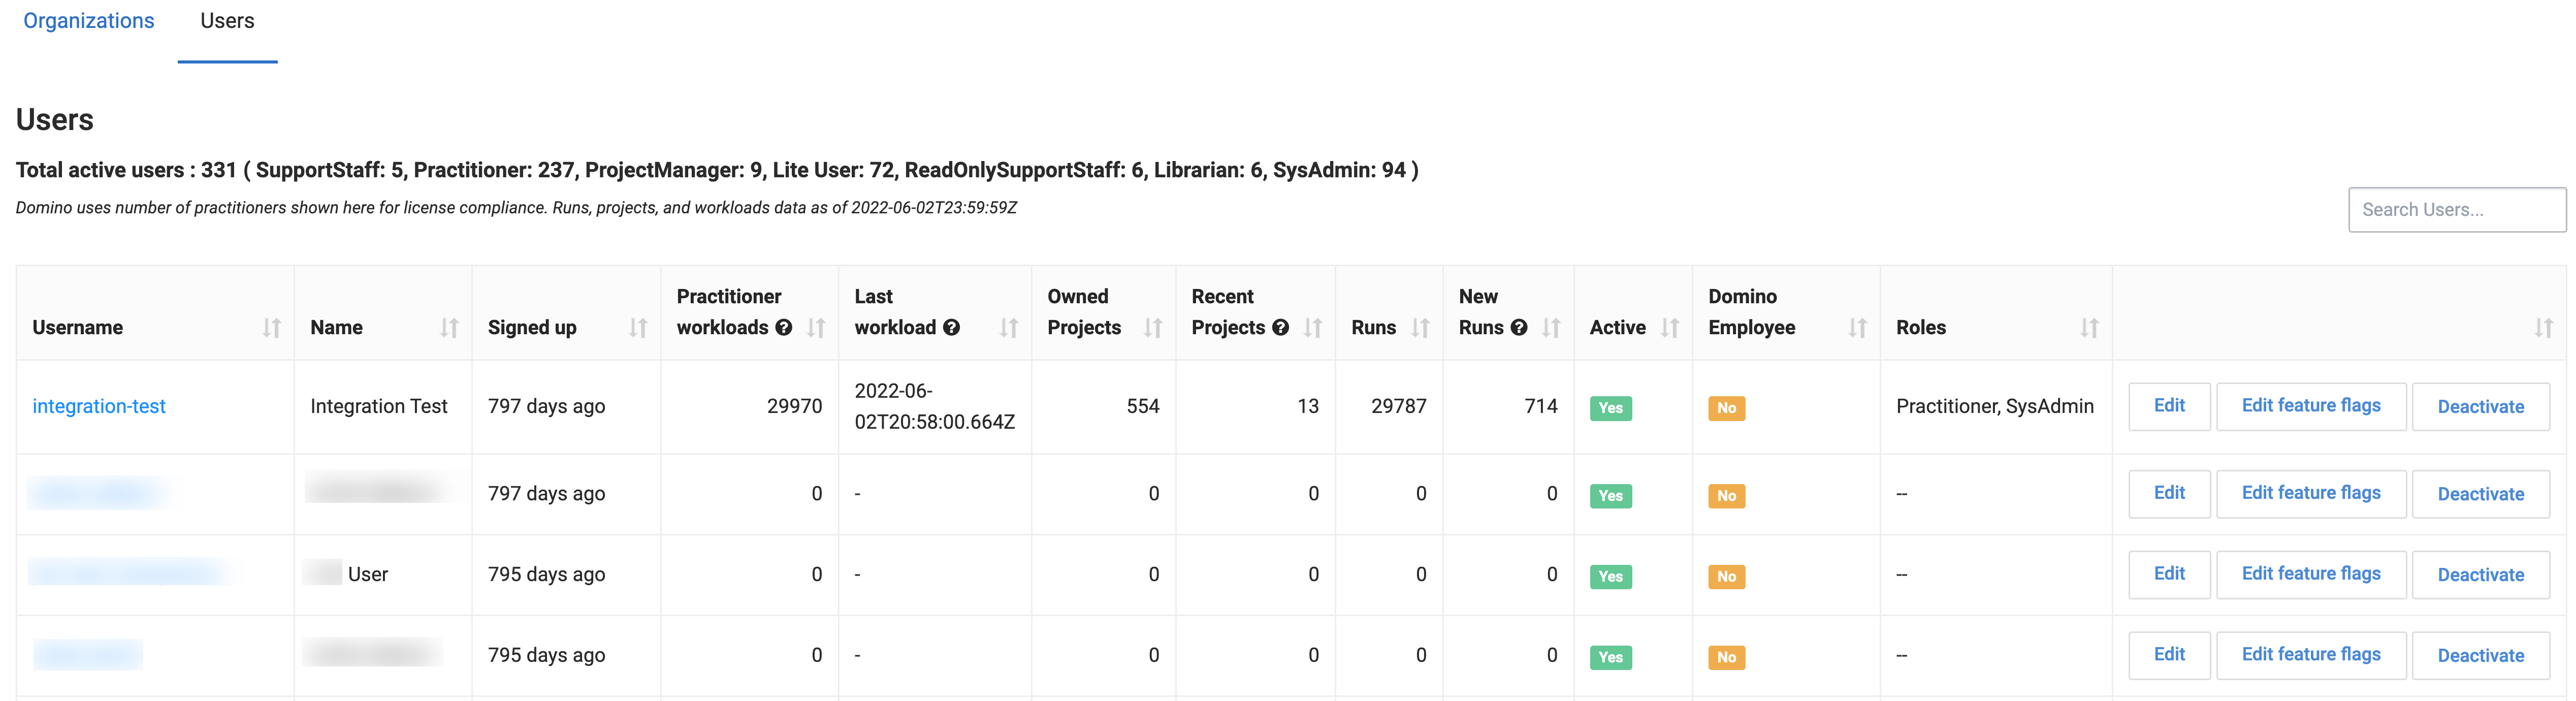Open New Runs help tooltip icon

click(x=1519, y=327)
